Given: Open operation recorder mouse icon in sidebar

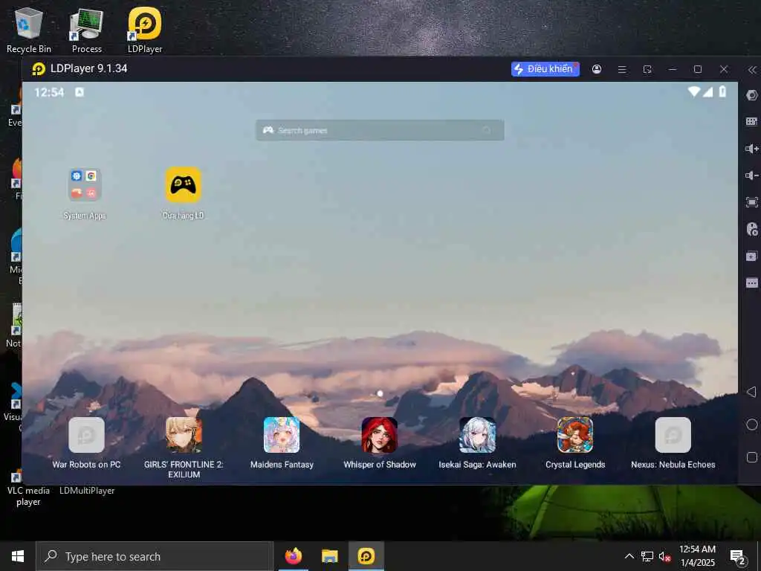Looking at the screenshot, I should [x=752, y=229].
